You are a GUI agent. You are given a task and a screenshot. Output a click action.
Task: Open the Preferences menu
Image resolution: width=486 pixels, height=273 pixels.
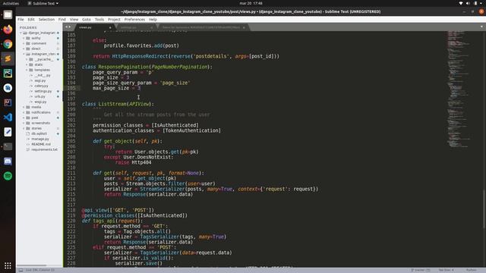tap(134, 19)
